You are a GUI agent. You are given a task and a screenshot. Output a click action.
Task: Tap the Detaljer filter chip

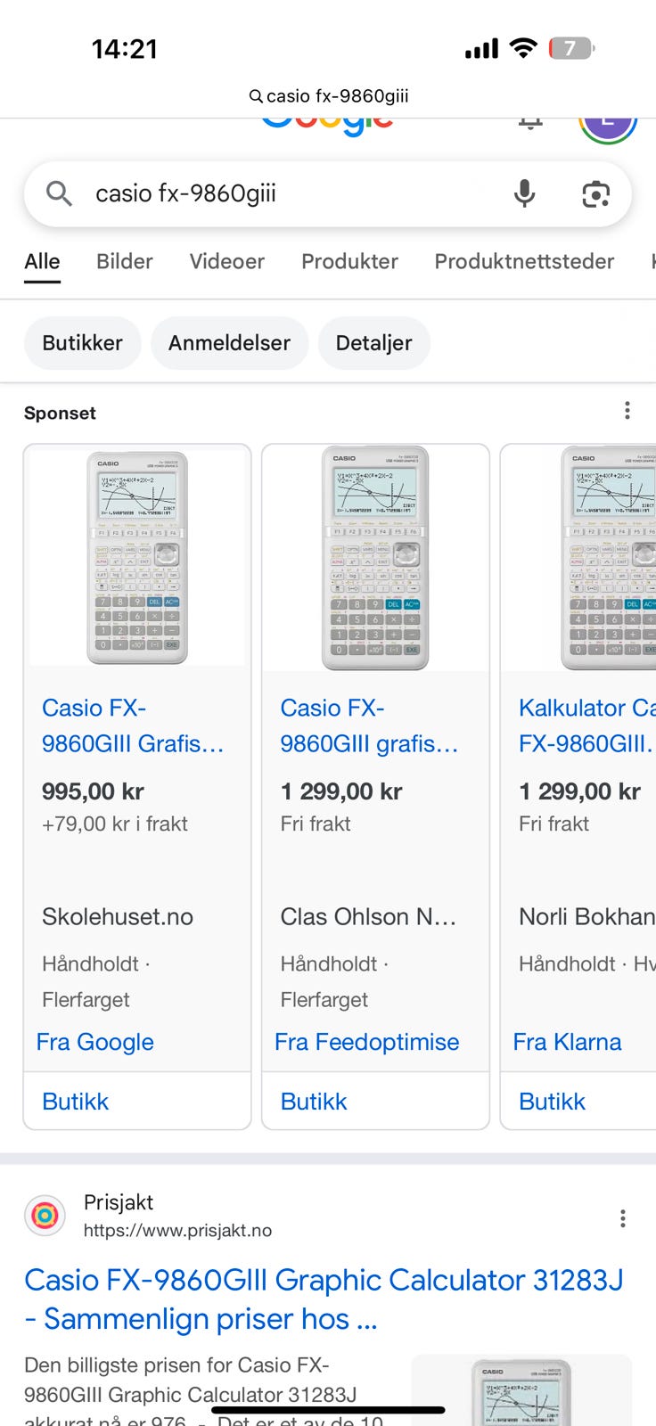[373, 343]
